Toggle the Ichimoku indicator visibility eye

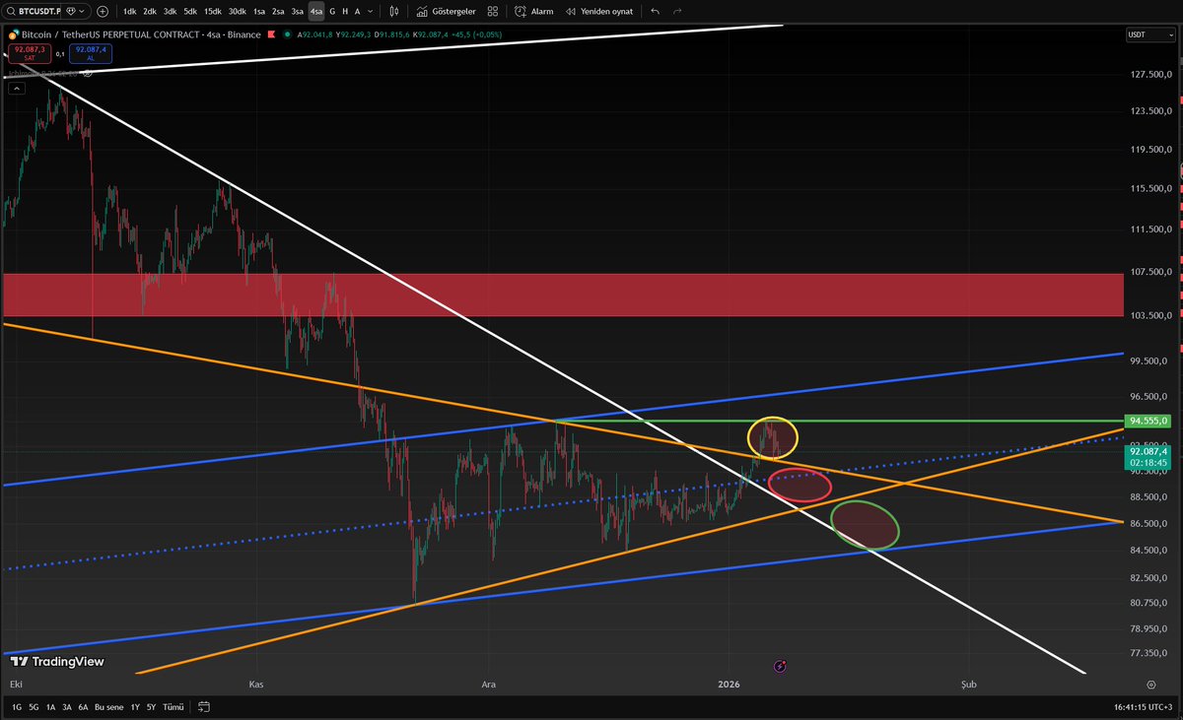(x=87, y=73)
